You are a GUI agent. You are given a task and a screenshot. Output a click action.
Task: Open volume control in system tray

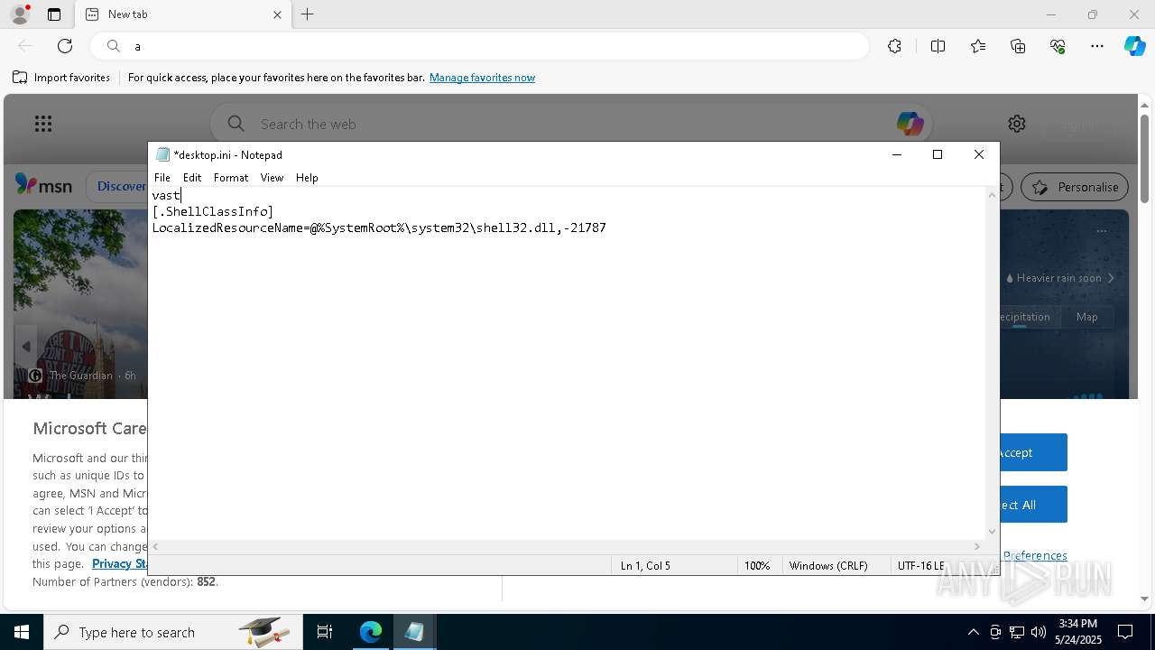[x=1039, y=632]
